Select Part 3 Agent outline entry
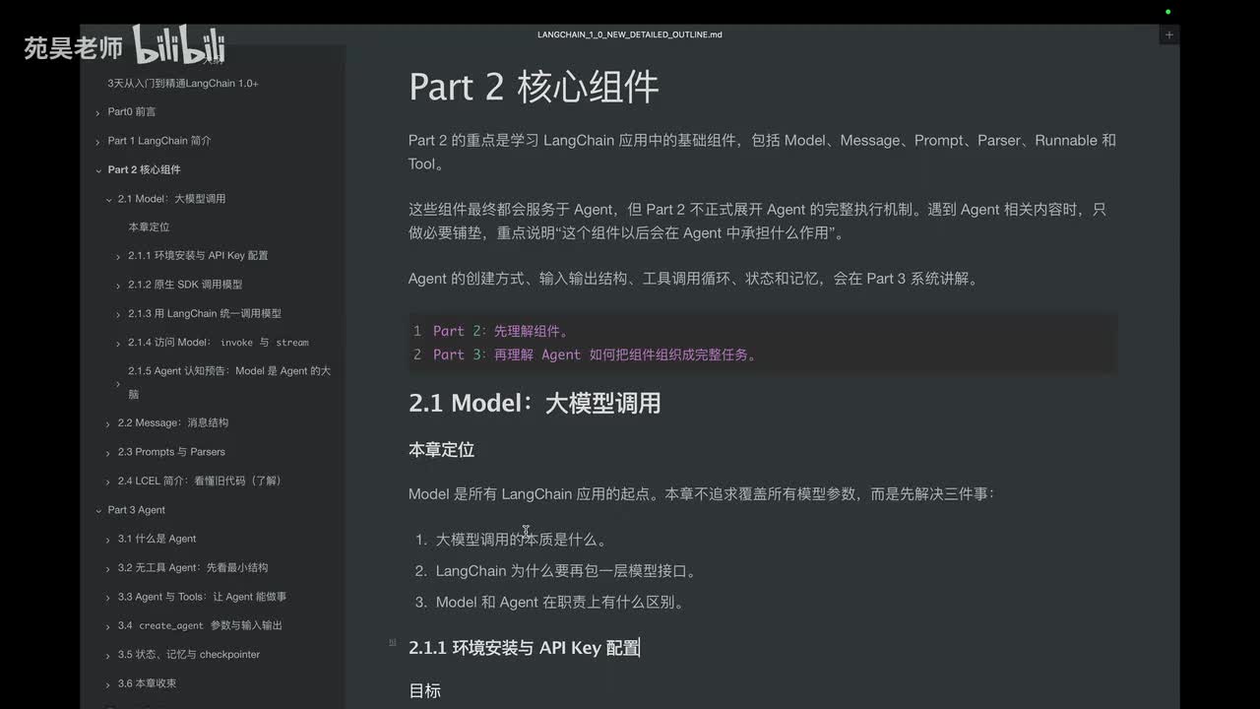 136,510
